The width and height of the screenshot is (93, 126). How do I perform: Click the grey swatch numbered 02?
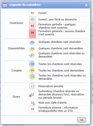click(32, 19)
